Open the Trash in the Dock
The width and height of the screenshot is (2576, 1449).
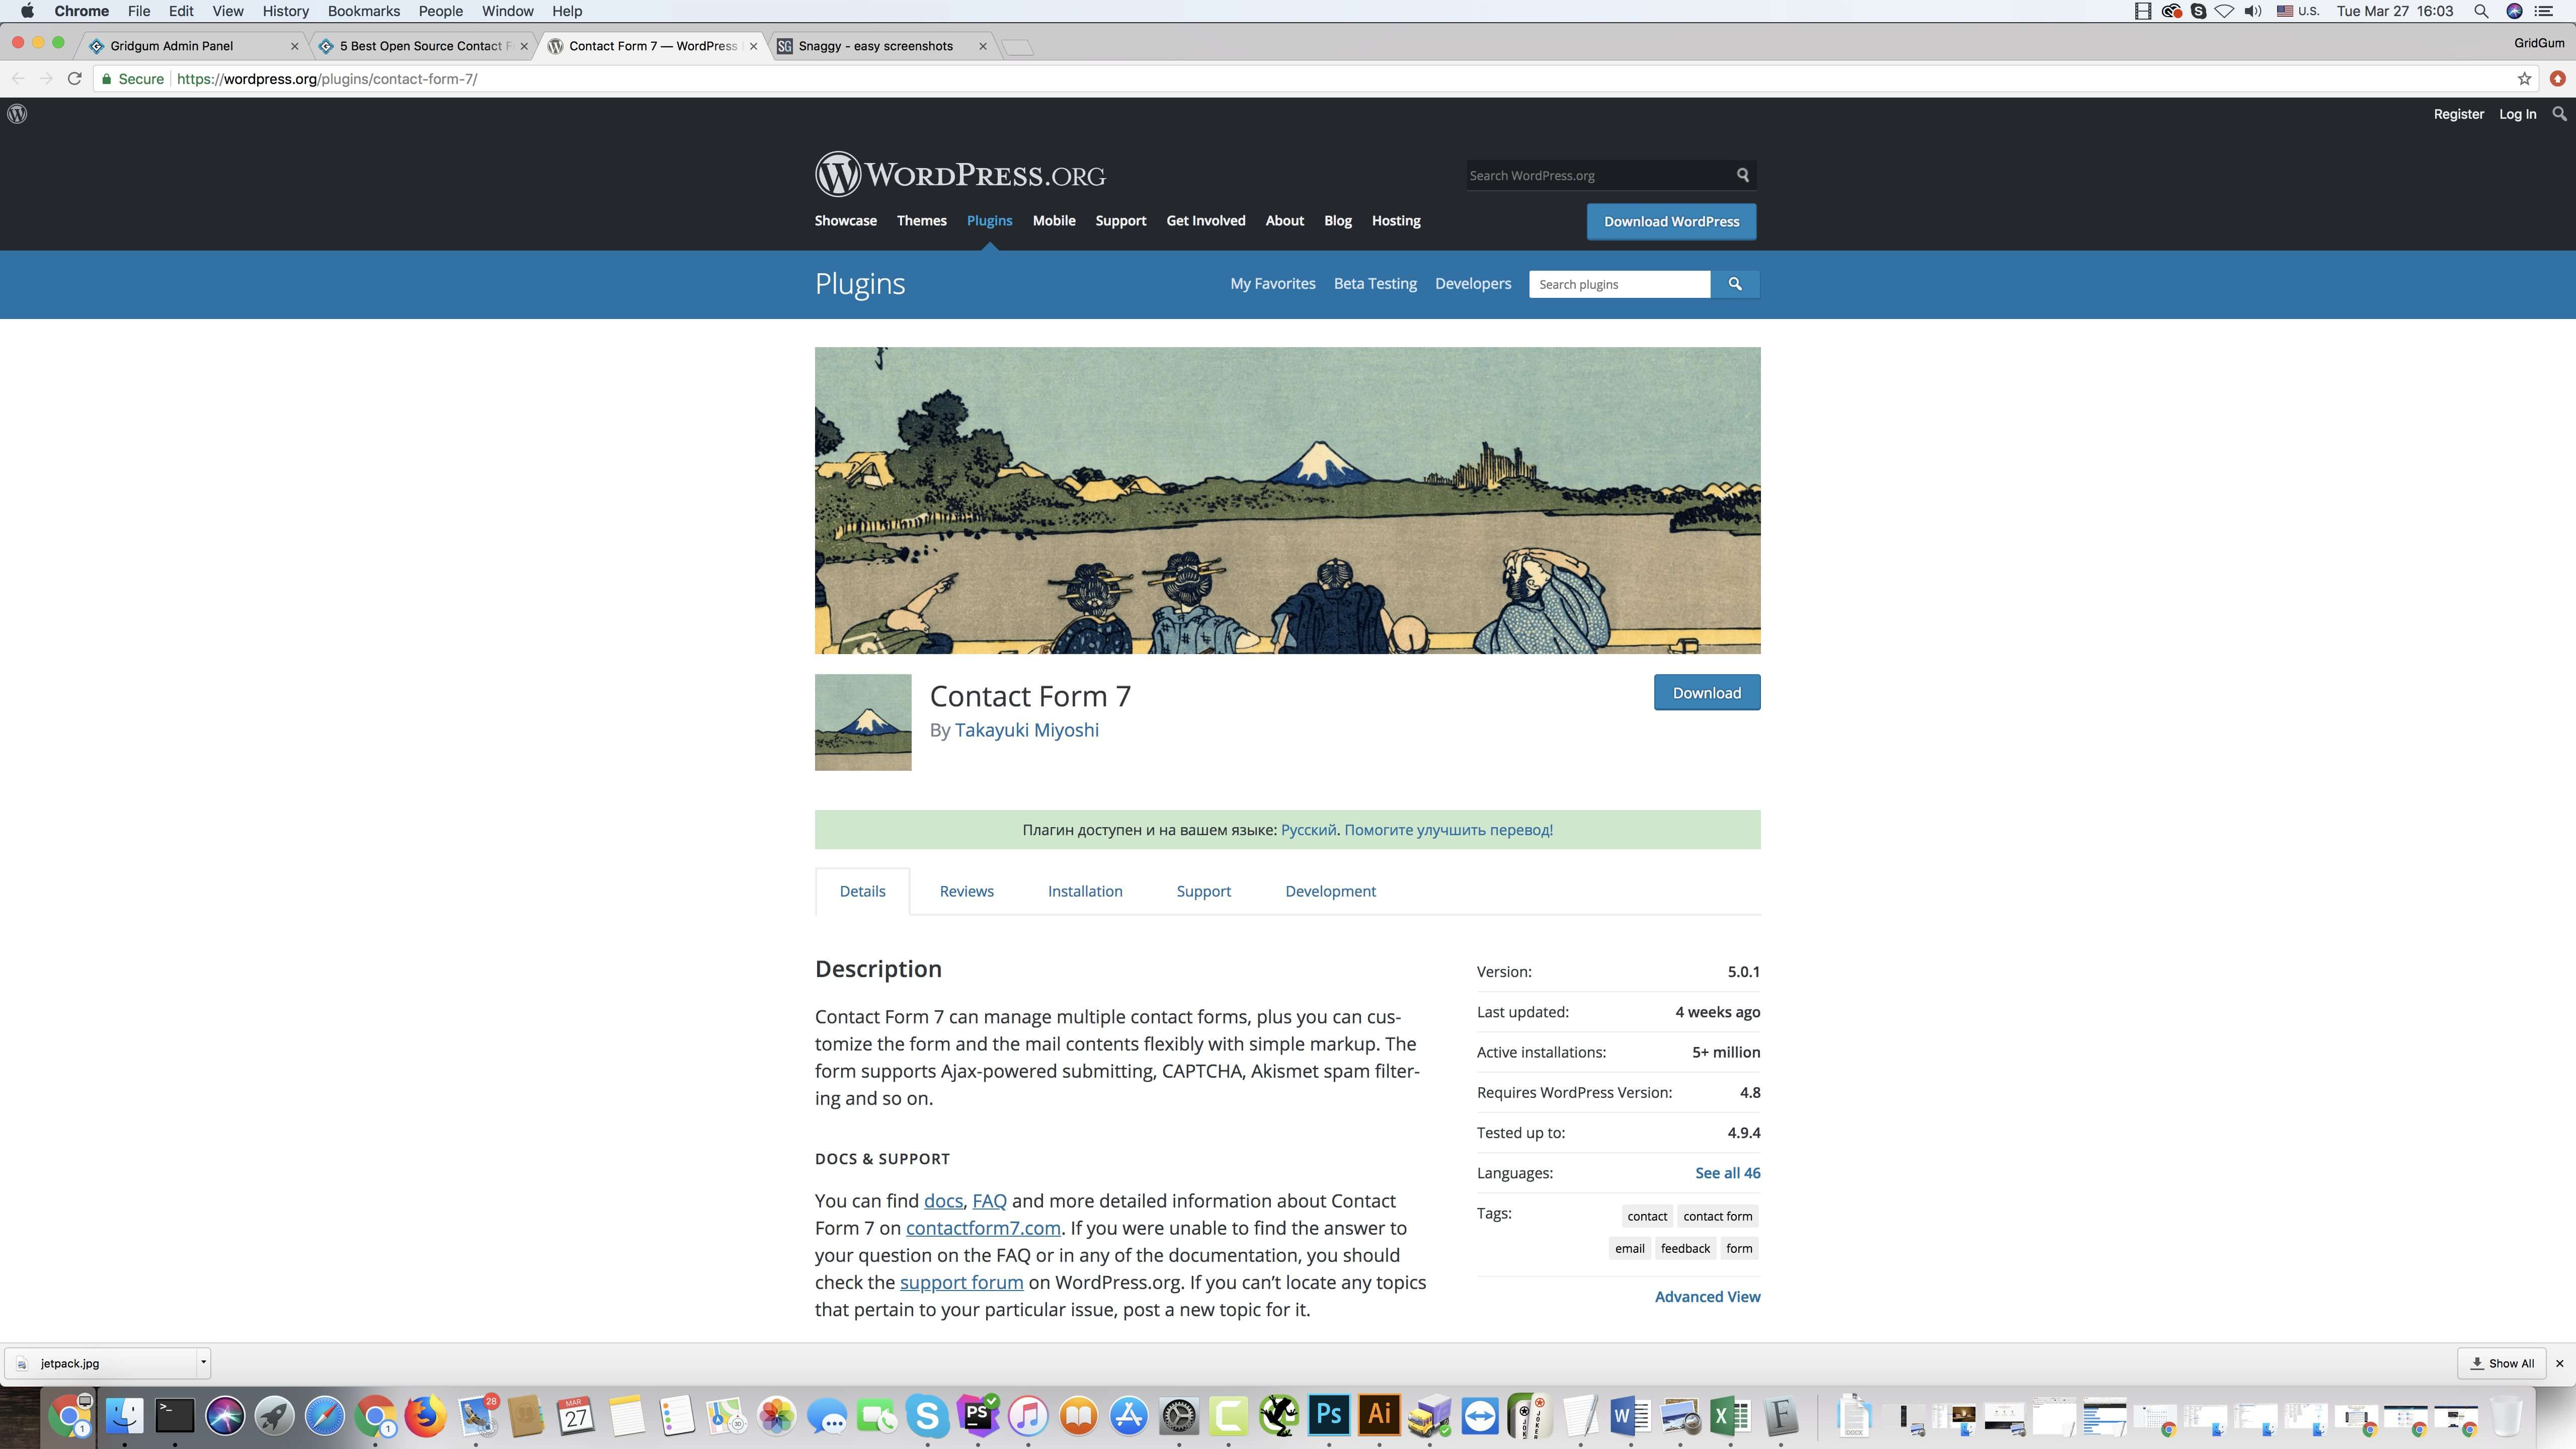tap(2506, 1416)
